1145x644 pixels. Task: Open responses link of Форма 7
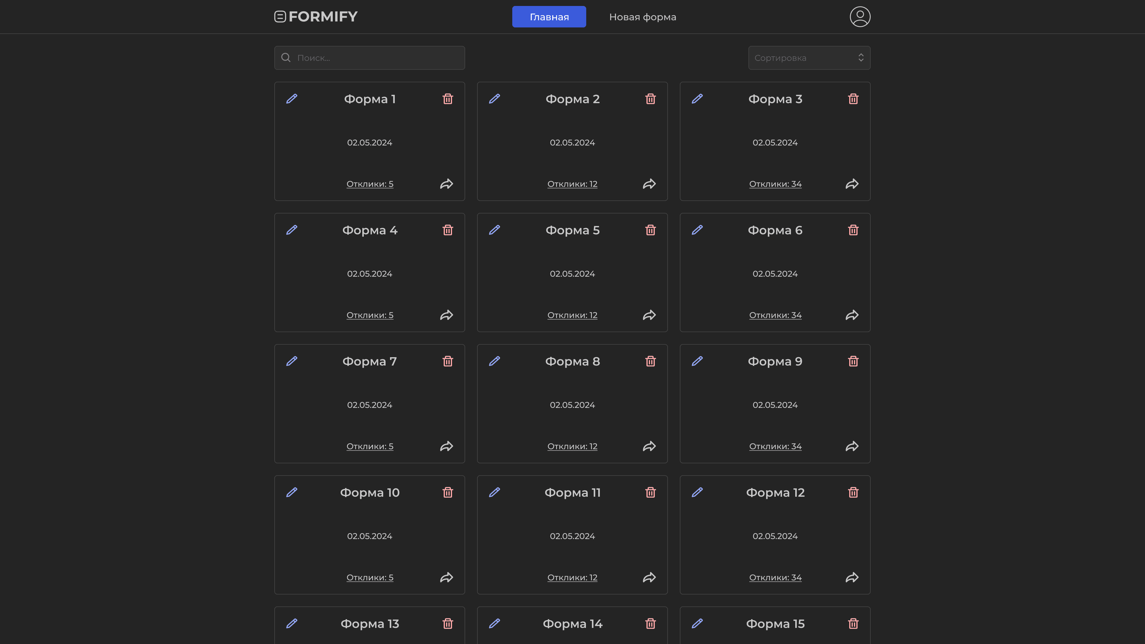coord(370,446)
